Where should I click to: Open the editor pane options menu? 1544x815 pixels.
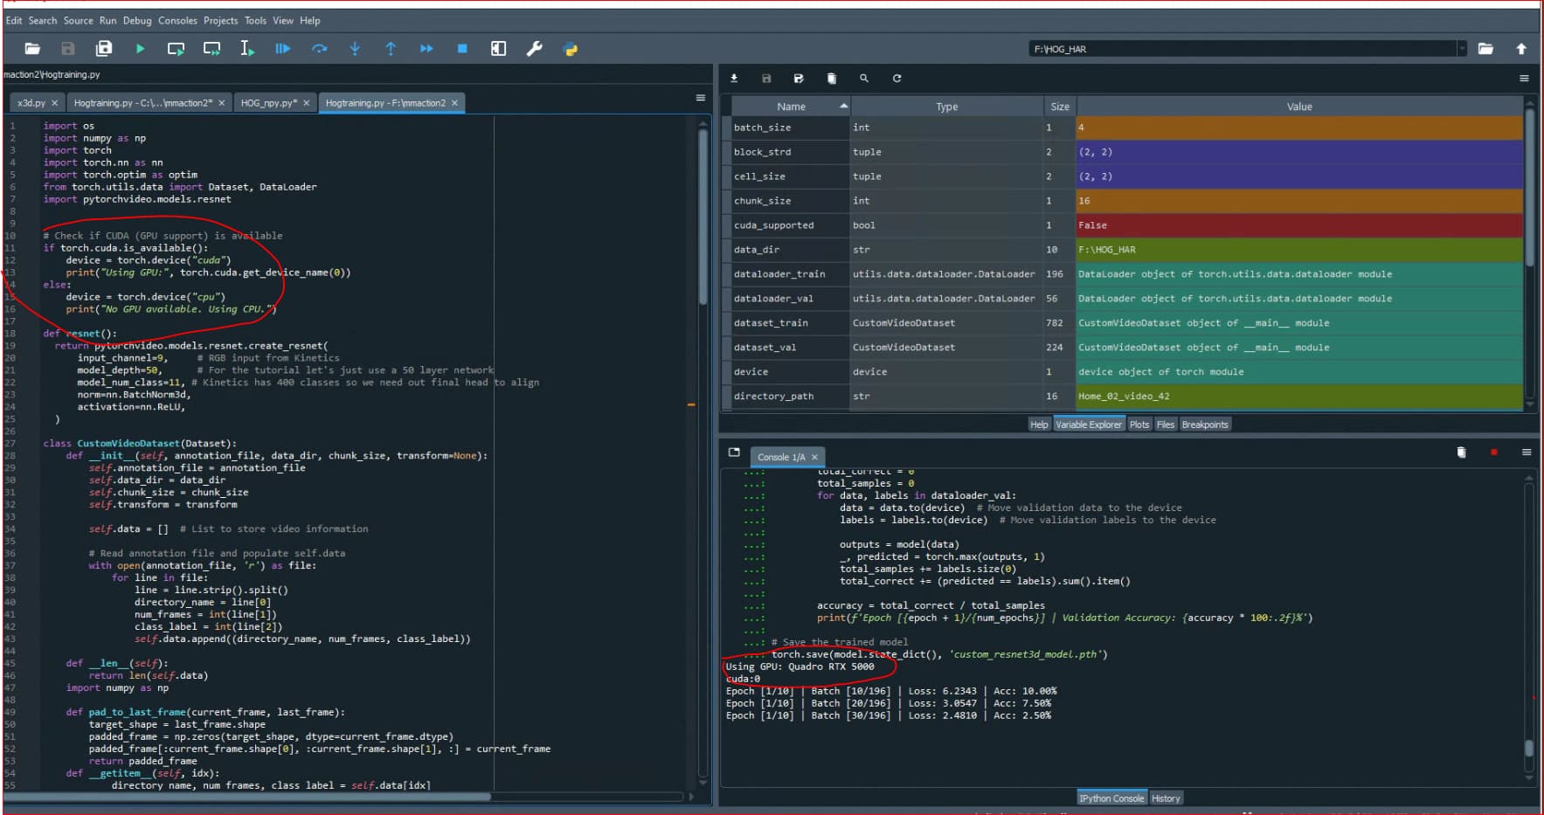[x=700, y=98]
